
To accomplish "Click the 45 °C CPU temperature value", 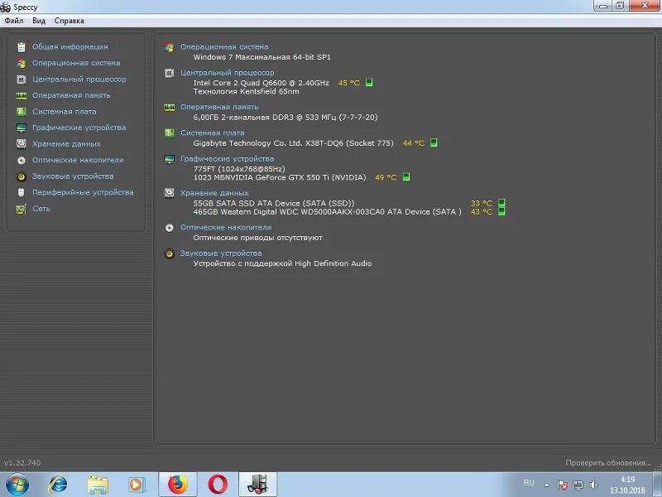I will click(x=348, y=83).
